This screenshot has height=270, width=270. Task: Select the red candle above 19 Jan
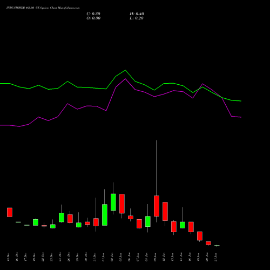pos(200,236)
